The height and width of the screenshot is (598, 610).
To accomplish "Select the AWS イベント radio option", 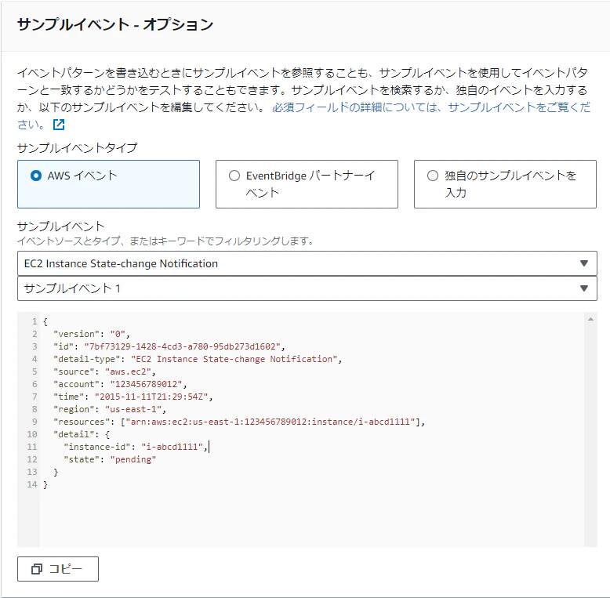I will click(36, 176).
